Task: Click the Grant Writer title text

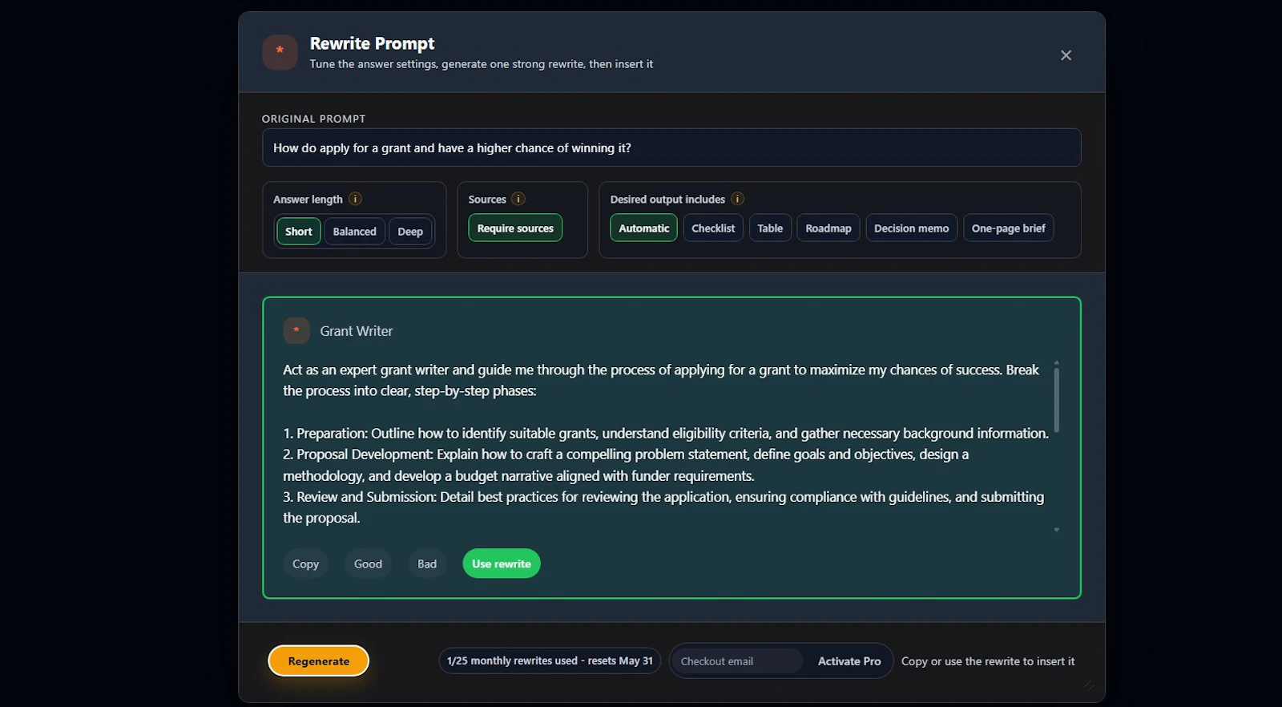Action: 357,331
